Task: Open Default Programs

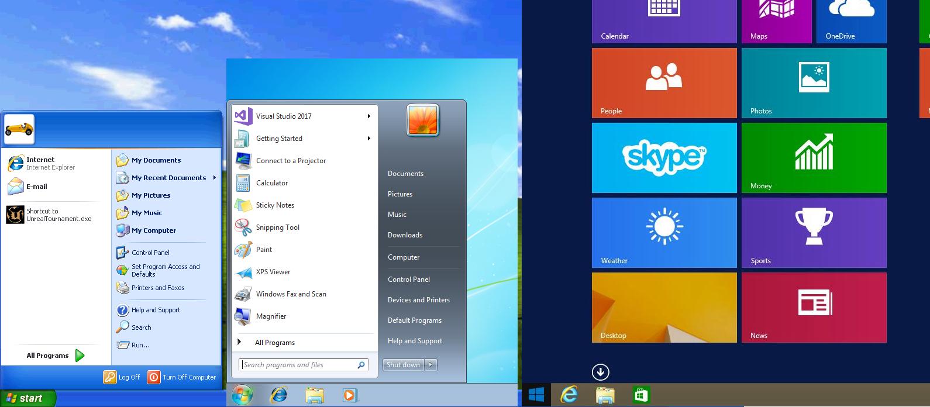Action: (x=415, y=320)
